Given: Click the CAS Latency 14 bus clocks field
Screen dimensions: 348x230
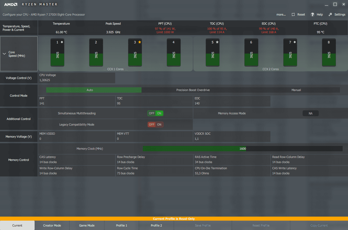Looking at the screenshot, I should (77, 160).
